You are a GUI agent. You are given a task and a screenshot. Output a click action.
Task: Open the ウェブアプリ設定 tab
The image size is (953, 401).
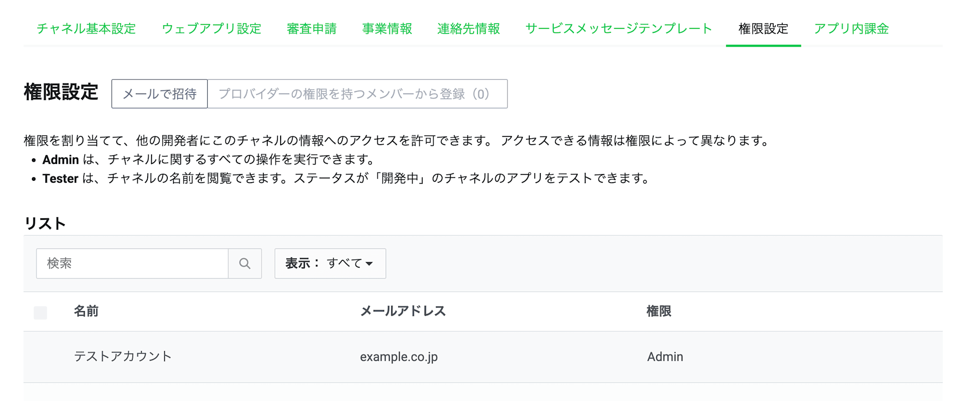pyautogui.click(x=212, y=29)
